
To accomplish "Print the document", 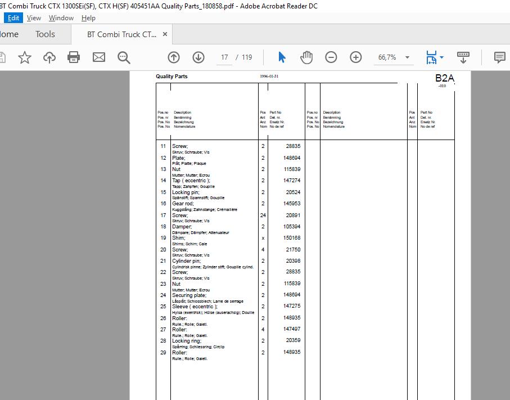I will pyautogui.click(x=74, y=57).
